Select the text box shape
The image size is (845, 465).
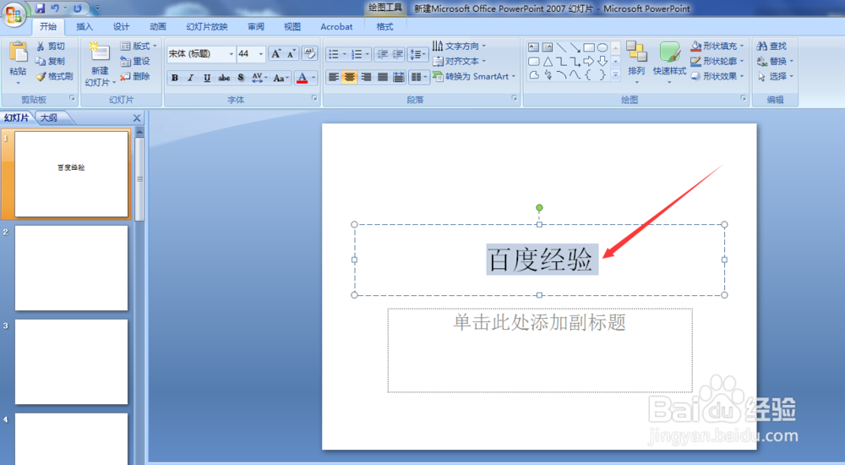(533, 47)
